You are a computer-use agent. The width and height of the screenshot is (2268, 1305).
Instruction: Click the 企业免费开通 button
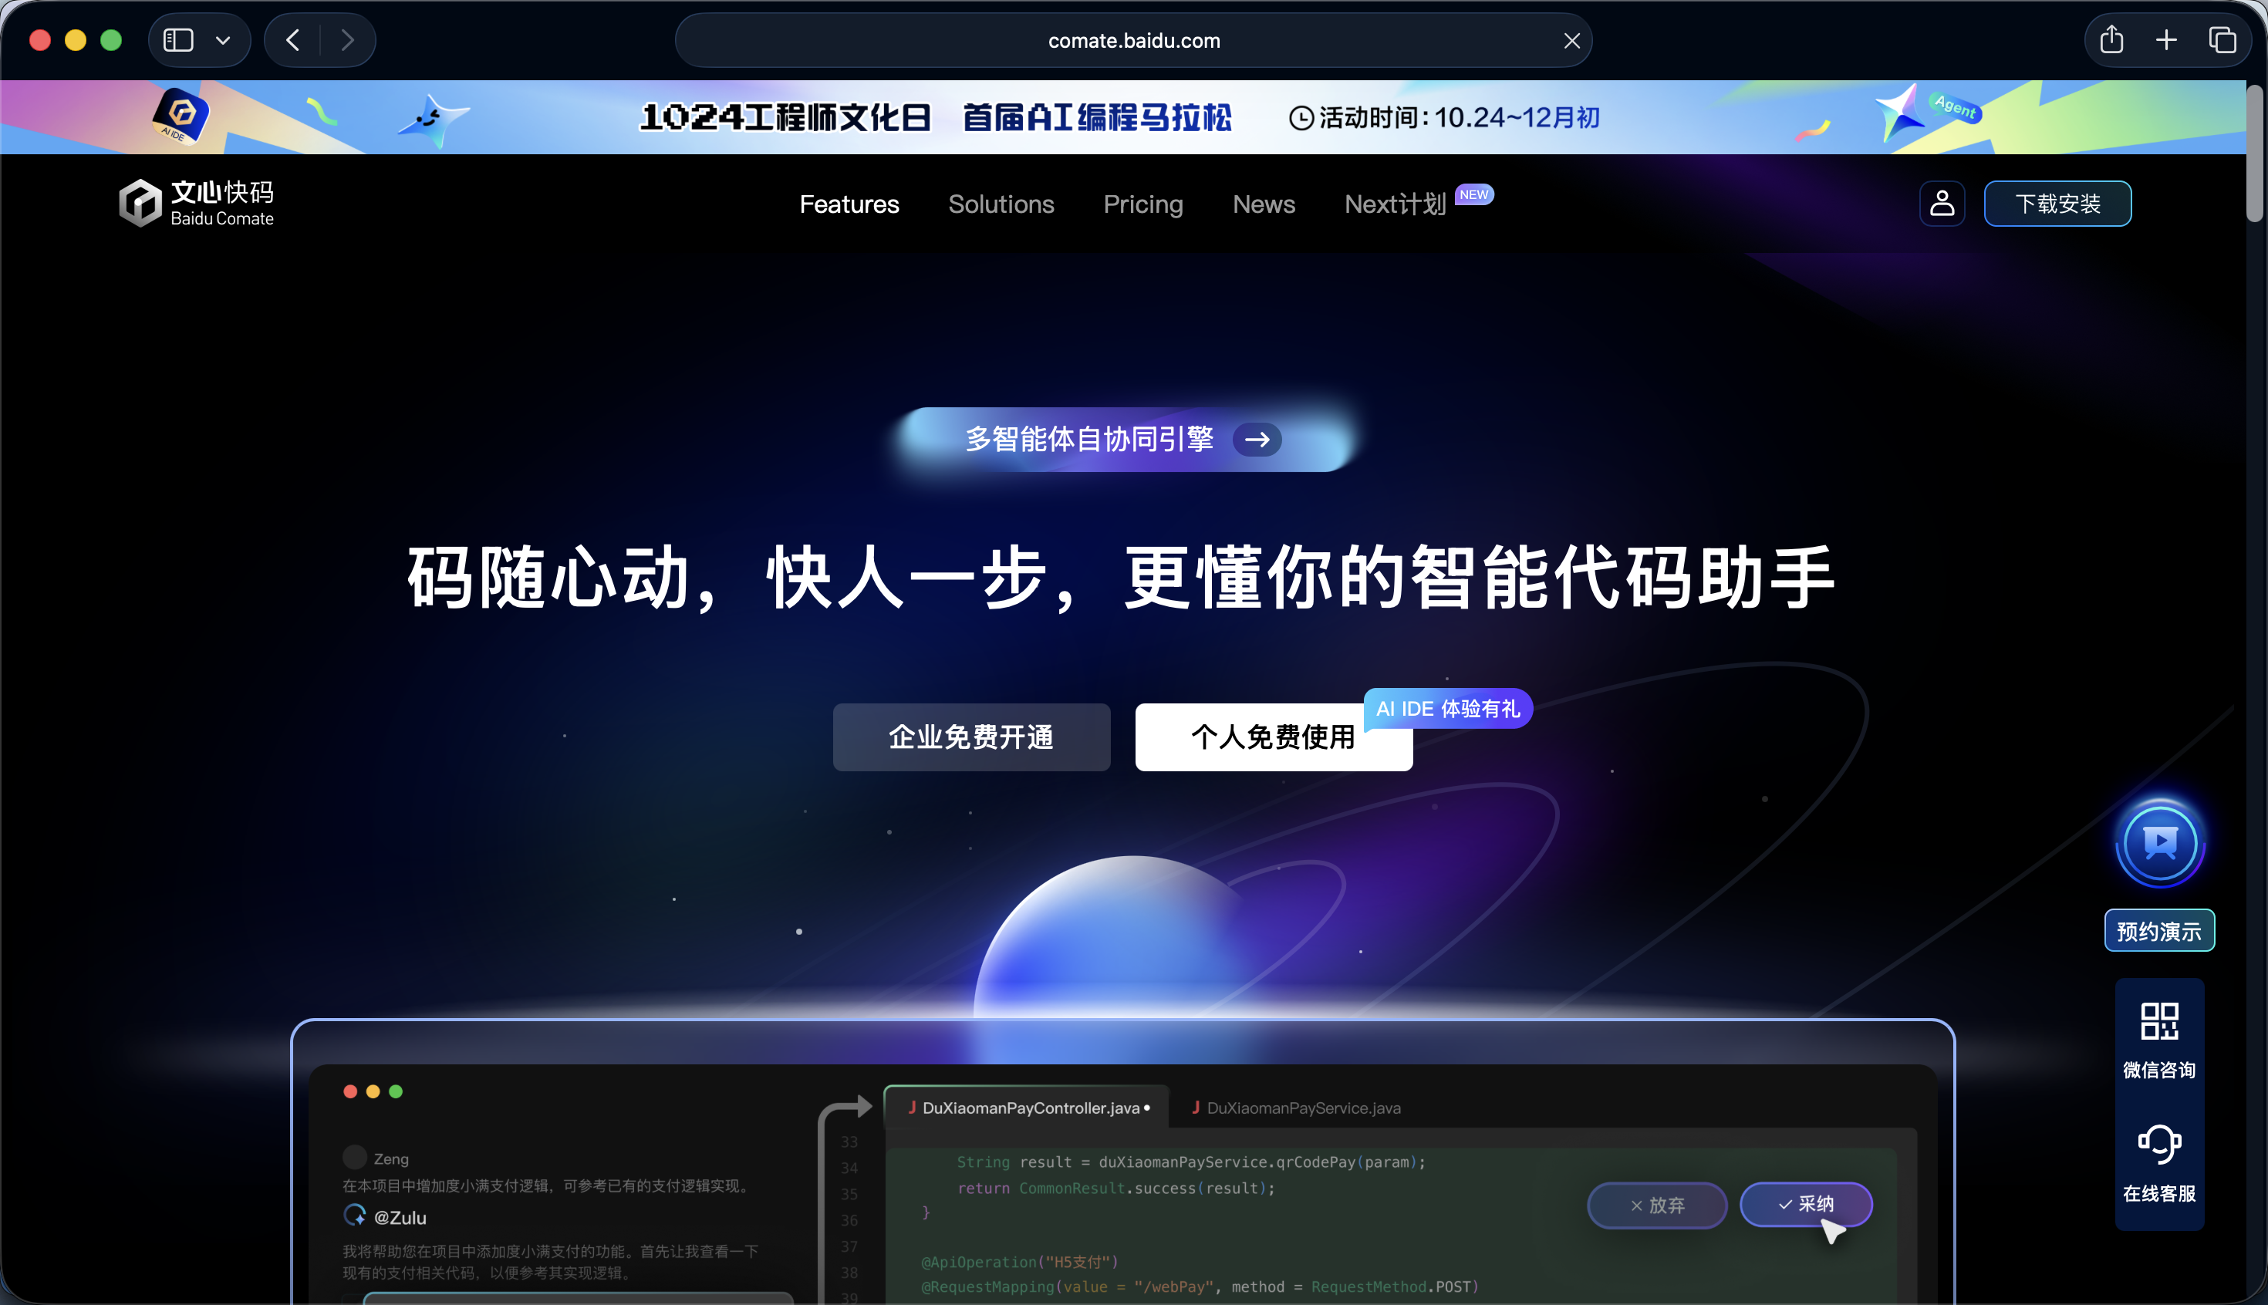click(971, 737)
